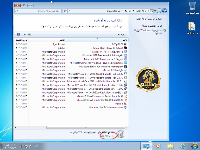Click the refresh button beside address bar
This screenshot has width=200, height=150.
click(65, 11)
